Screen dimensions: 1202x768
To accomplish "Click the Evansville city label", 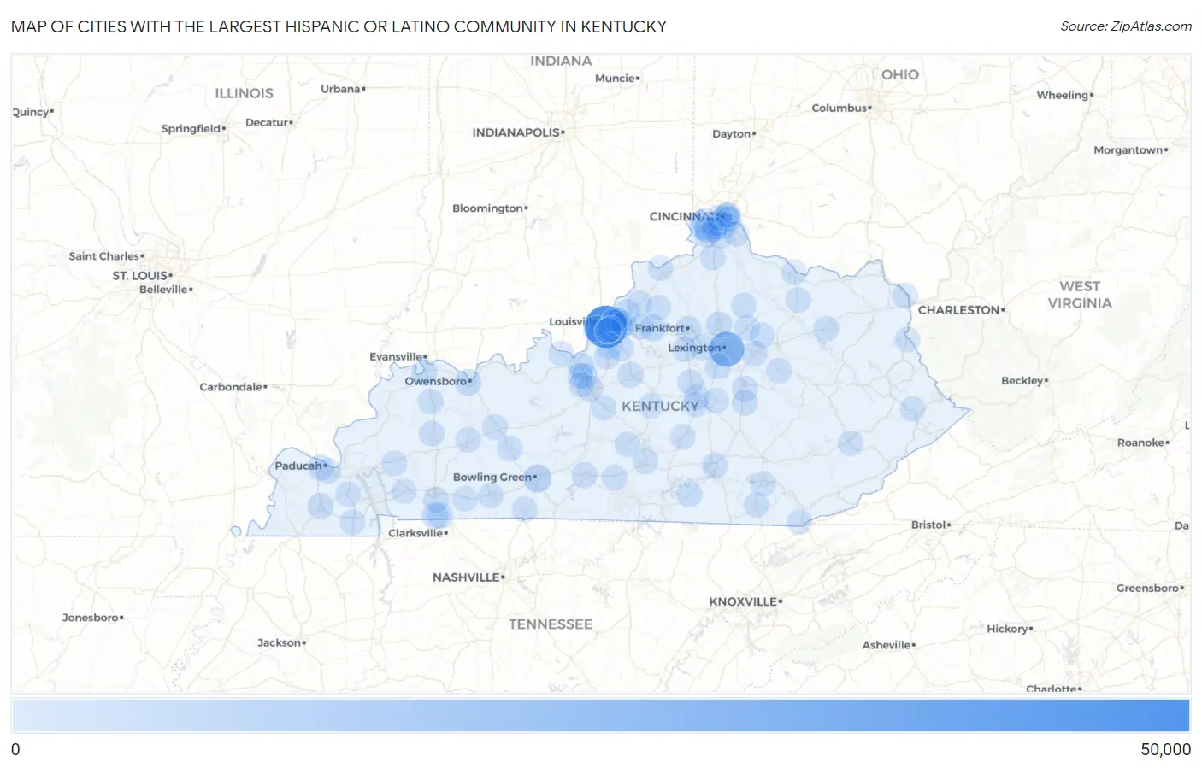I will (396, 356).
